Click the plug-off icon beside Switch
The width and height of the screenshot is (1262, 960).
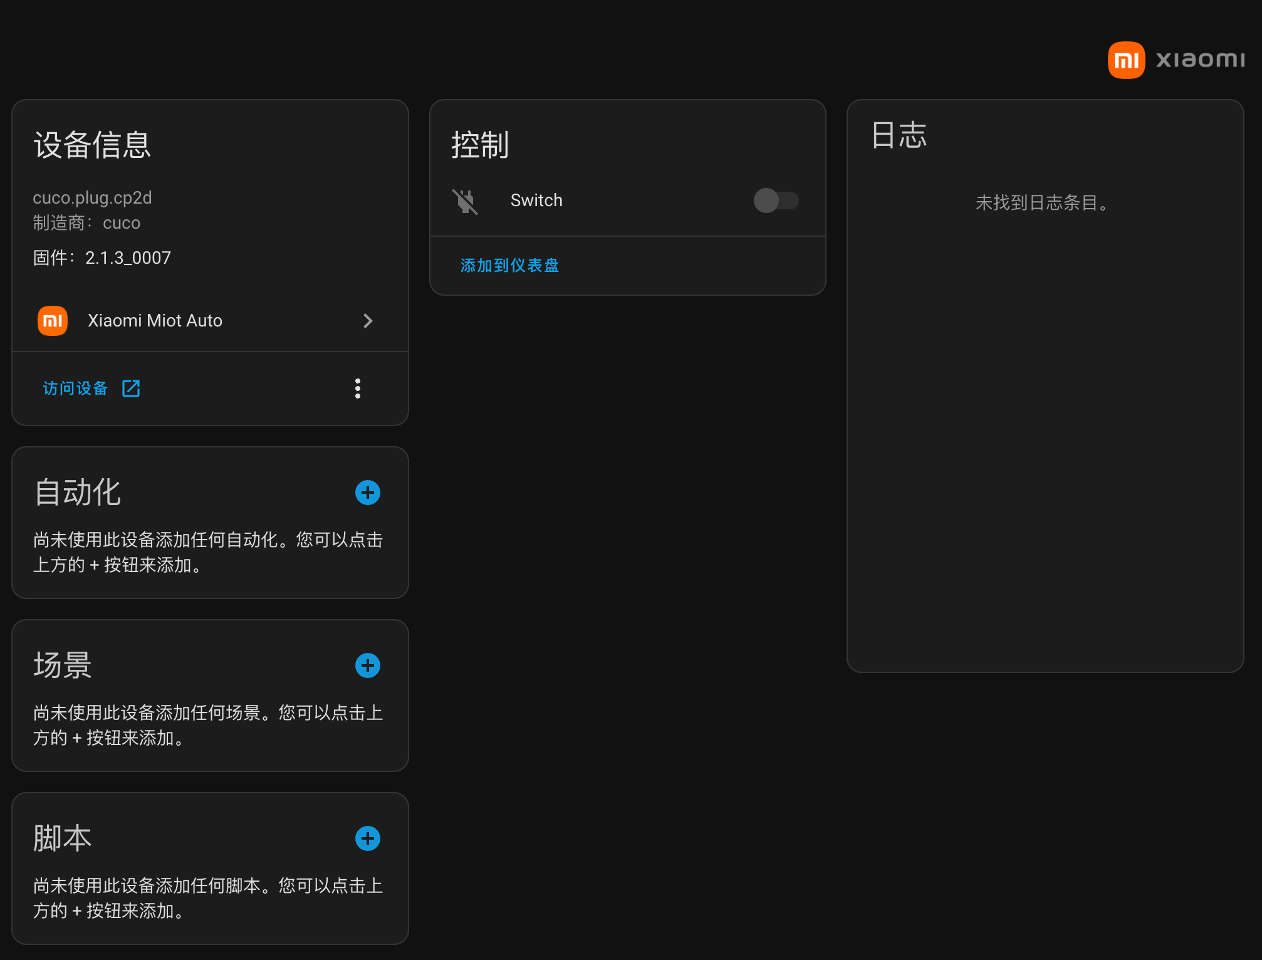(x=465, y=201)
